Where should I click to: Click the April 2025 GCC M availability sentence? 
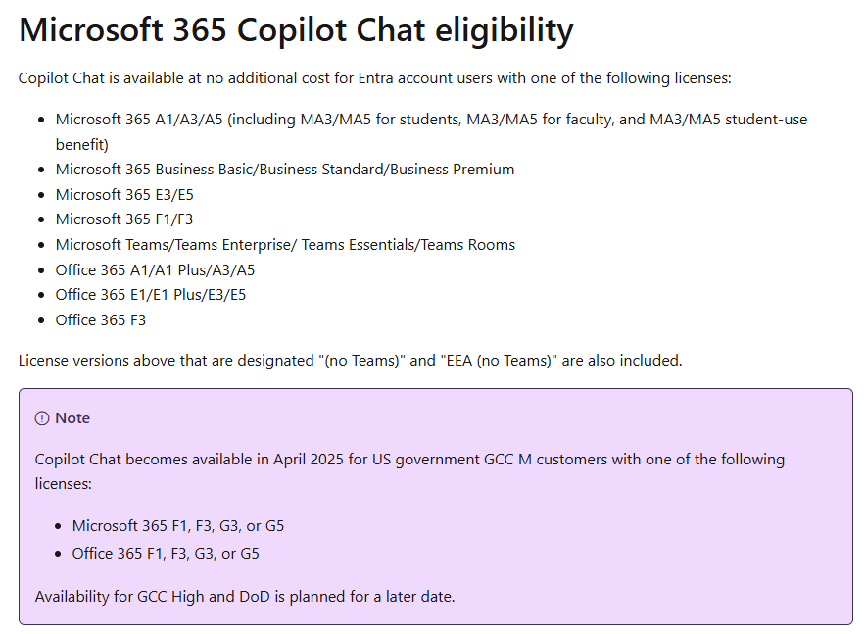tap(409, 471)
